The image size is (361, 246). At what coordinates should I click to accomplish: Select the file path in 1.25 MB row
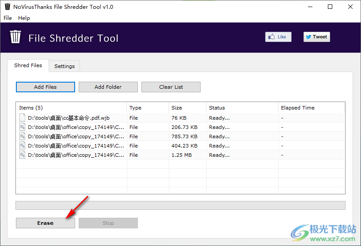click(x=76, y=155)
